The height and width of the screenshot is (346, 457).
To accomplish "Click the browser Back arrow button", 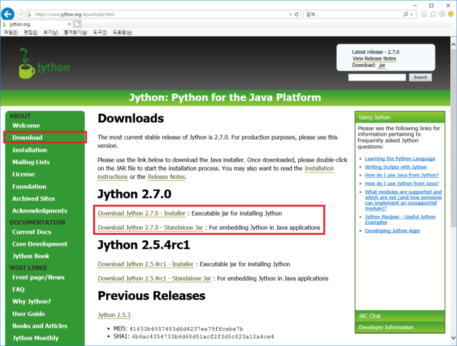I will click(x=8, y=14).
